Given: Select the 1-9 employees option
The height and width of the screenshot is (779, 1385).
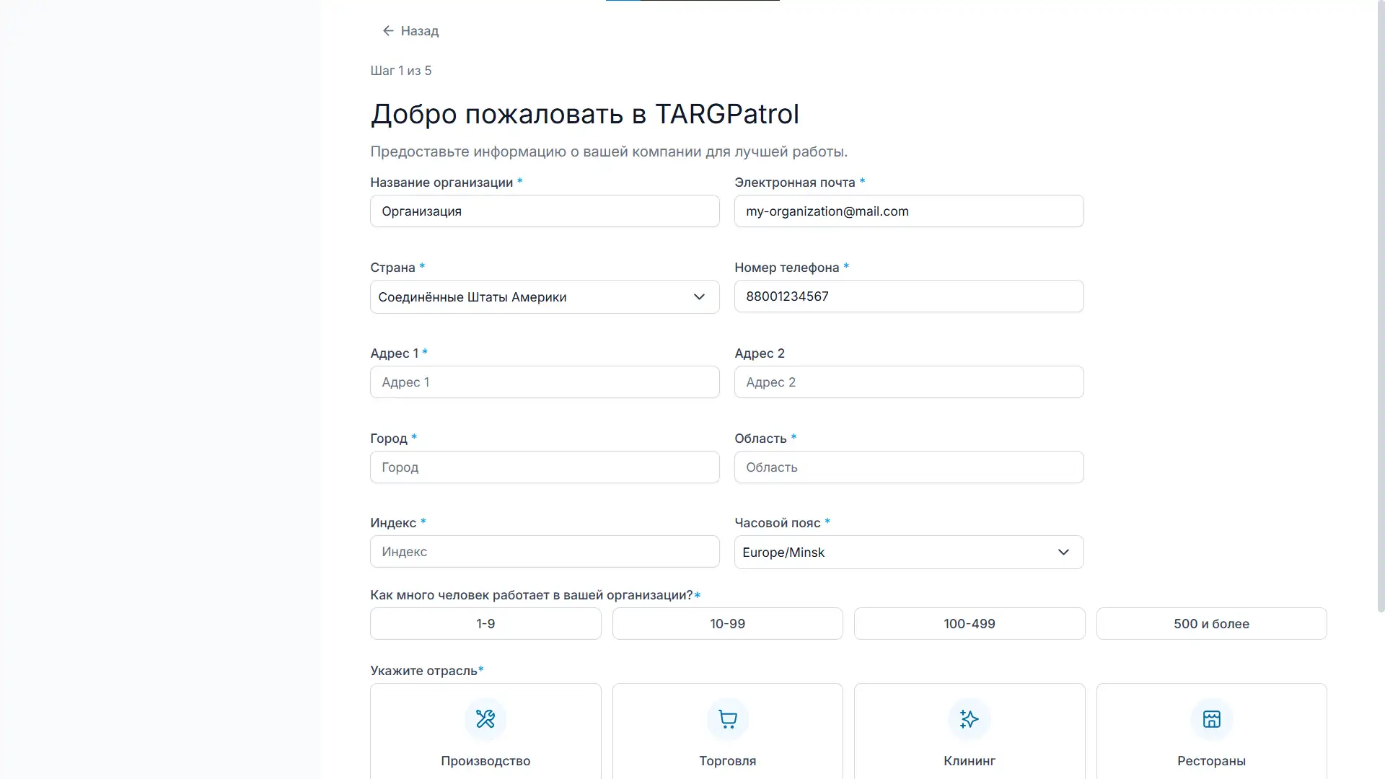Looking at the screenshot, I should point(485,623).
